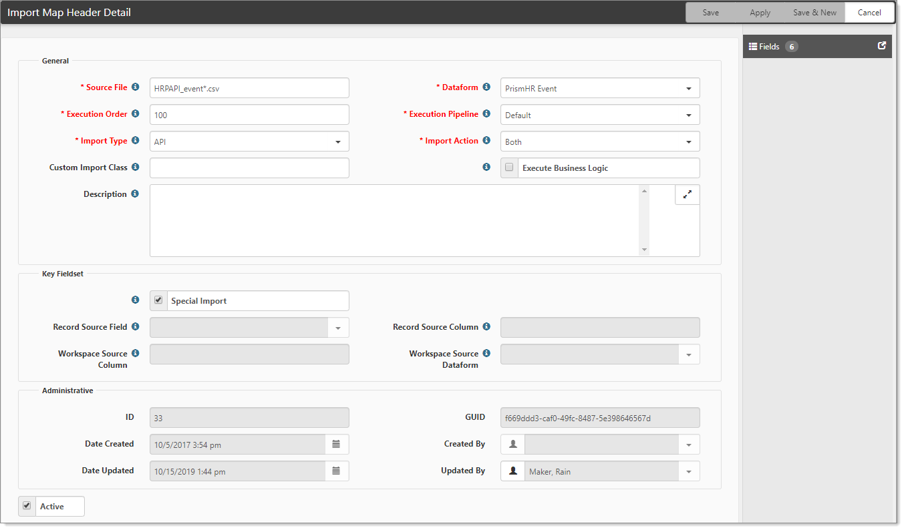The image size is (904, 530).
Task: Click the Execution Order input field
Action: [249, 115]
